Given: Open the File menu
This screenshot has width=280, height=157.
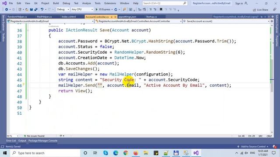Looking at the screenshot, I should pyautogui.click(x=11, y=3).
